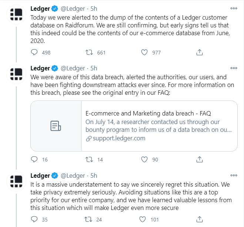This screenshot has height=227, width=244.
Task: Open the @Ledger handle on first tweet
Action: coord(73,9)
